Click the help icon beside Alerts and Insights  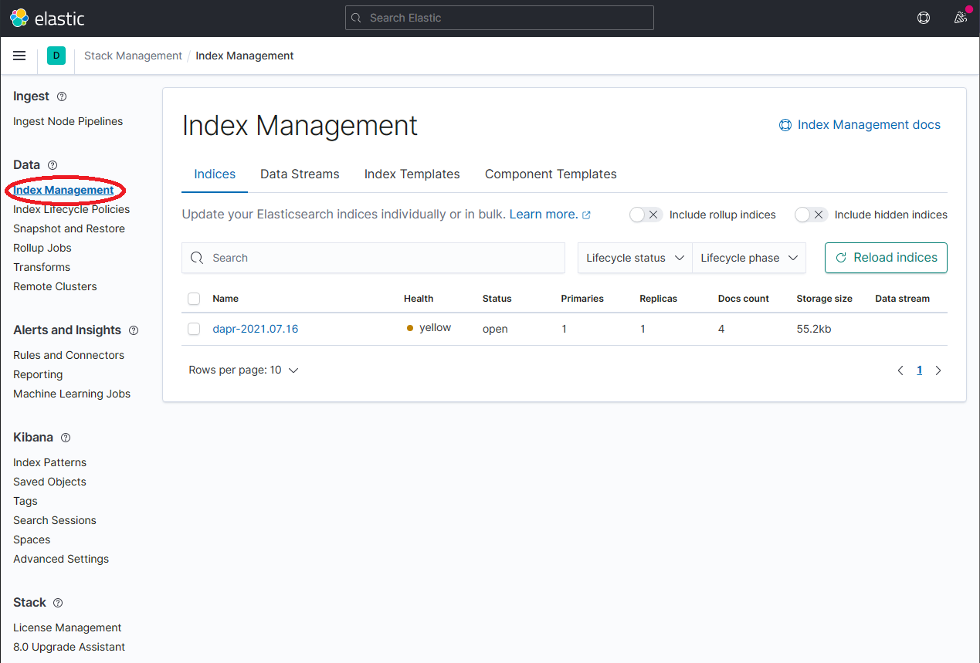(133, 330)
